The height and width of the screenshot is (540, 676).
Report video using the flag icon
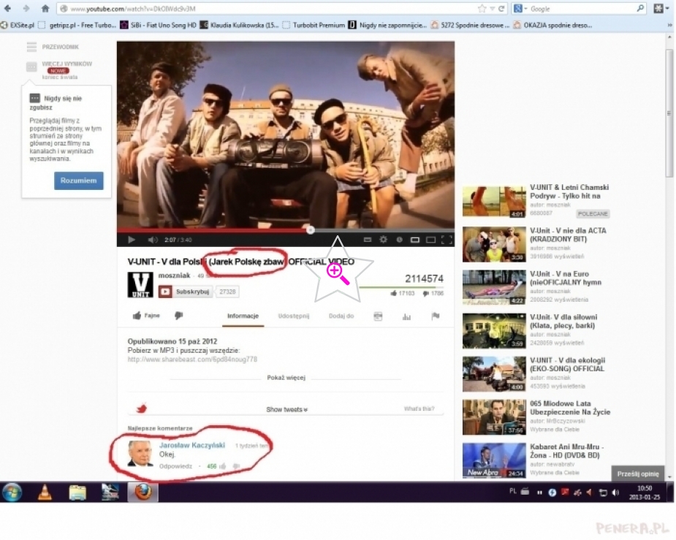pyautogui.click(x=436, y=316)
